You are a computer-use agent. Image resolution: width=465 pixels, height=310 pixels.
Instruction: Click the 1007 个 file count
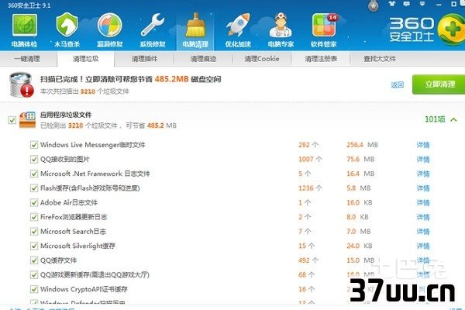point(310,160)
